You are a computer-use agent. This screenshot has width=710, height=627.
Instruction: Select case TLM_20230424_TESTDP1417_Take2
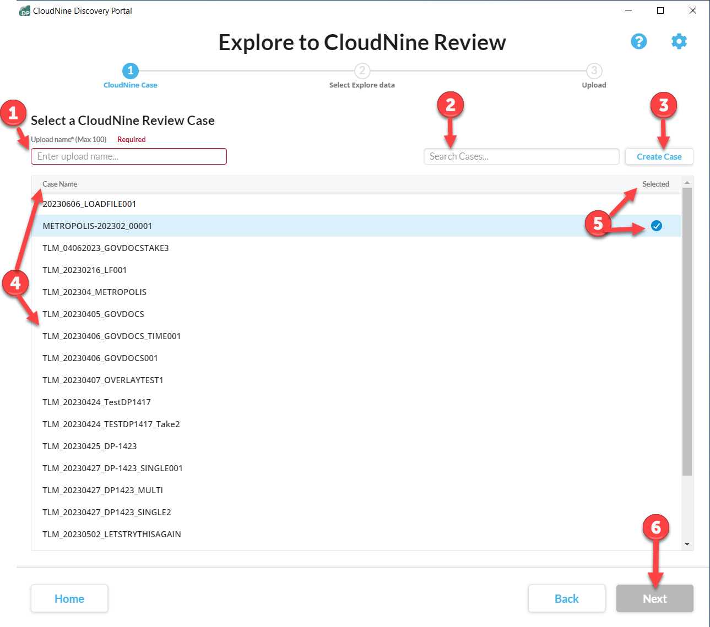click(x=356, y=424)
